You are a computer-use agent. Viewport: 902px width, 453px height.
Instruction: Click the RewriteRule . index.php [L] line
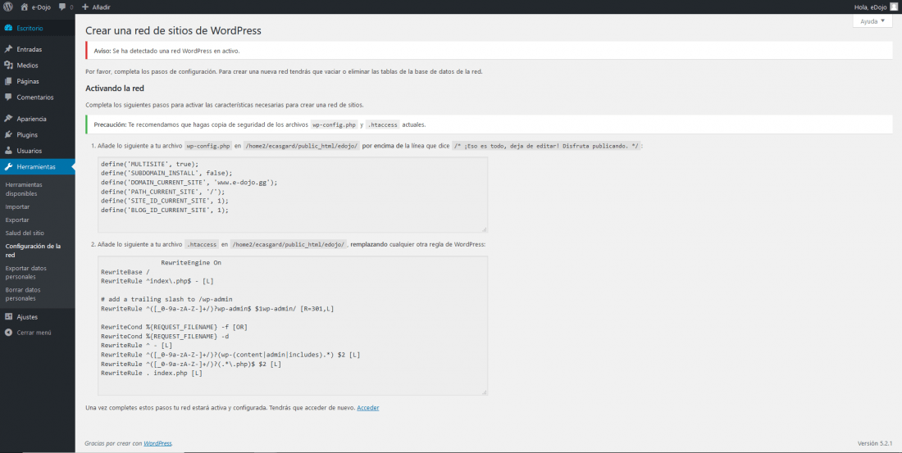[152, 373]
